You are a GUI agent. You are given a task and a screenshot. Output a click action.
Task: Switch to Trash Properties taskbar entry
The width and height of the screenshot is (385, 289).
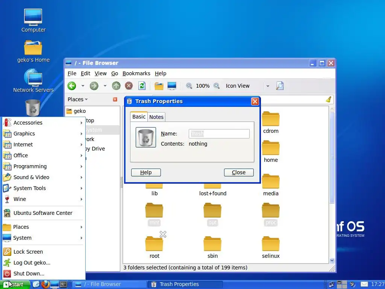click(x=185, y=284)
